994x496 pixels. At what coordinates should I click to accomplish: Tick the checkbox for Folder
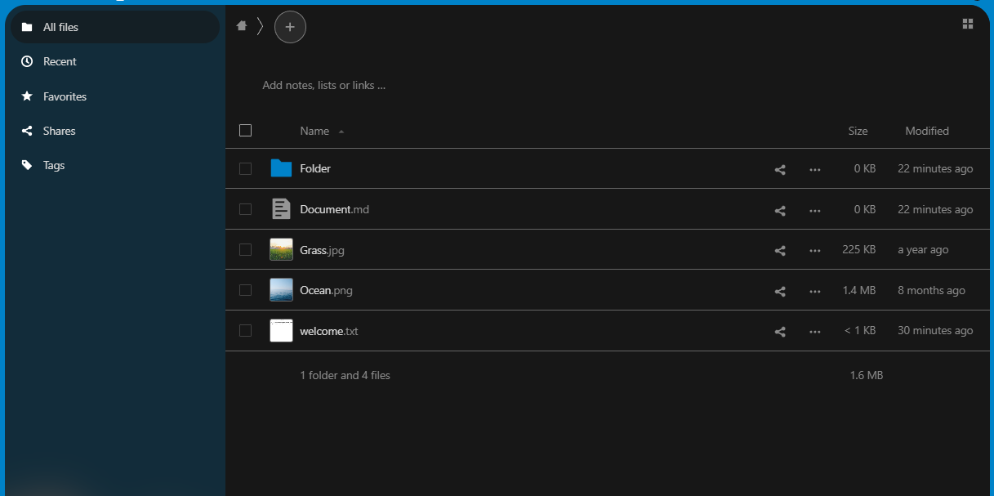click(245, 168)
